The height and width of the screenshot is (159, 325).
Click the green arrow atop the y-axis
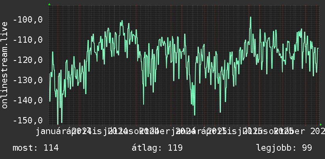pyautogui.click(x=49, y=4)
